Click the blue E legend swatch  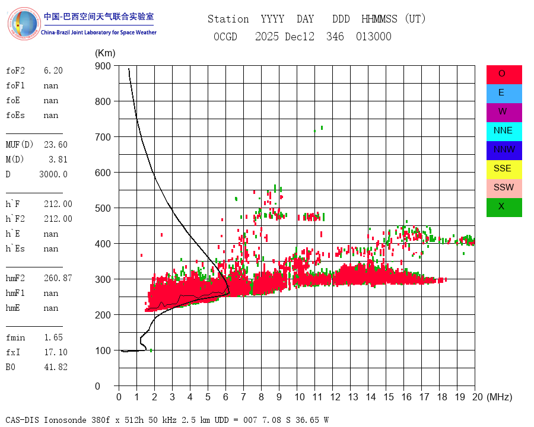504,94
